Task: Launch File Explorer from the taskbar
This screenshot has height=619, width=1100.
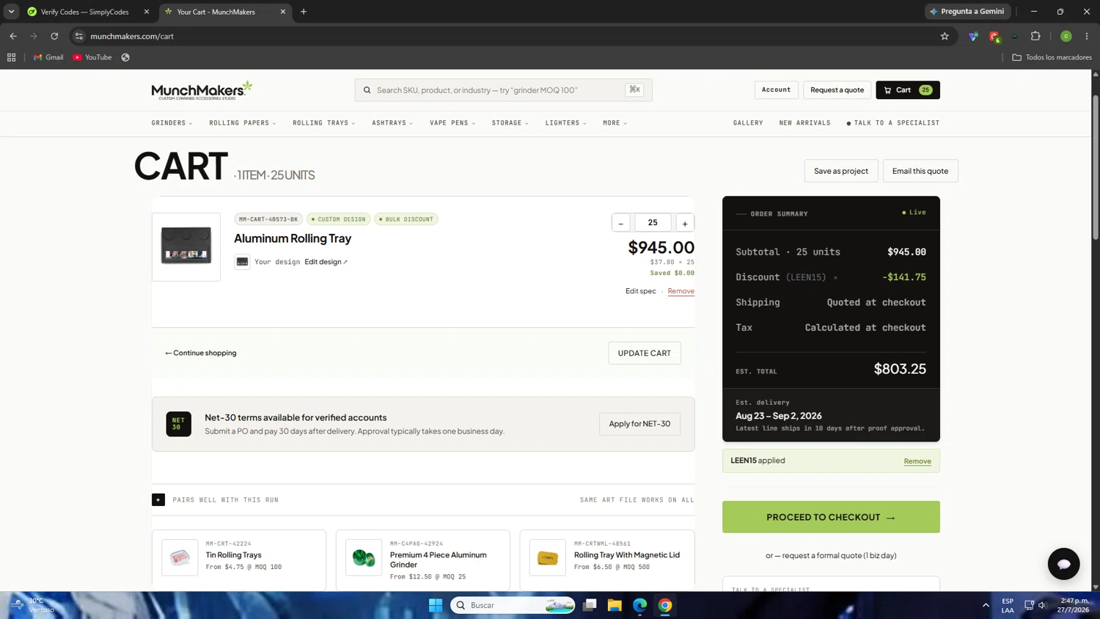Action: [615, 605]
